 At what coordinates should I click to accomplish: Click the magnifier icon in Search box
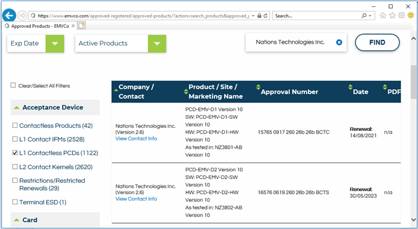(364, 16)
